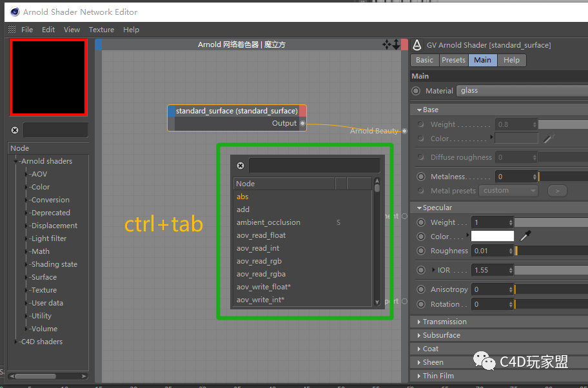
Task: Click the black material preview thumbnail
Action: [x=48, y=77]
